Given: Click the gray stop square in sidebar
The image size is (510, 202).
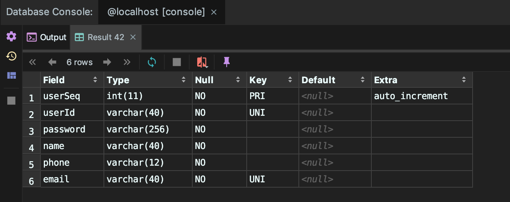Looking at the screenshot, I should pyautogui.click(x=11, y=100).
